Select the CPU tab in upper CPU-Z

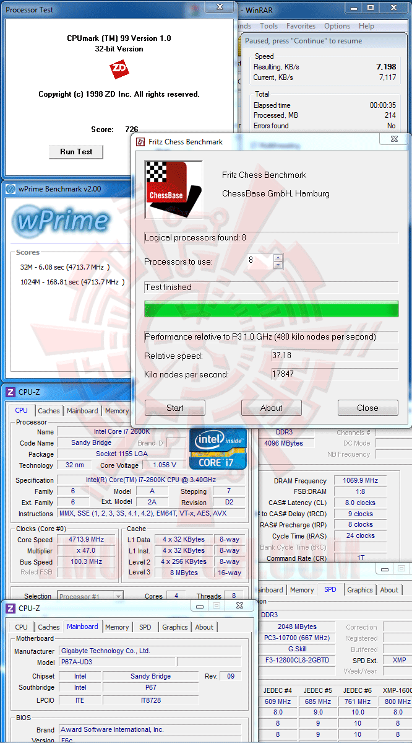point(21,410)
